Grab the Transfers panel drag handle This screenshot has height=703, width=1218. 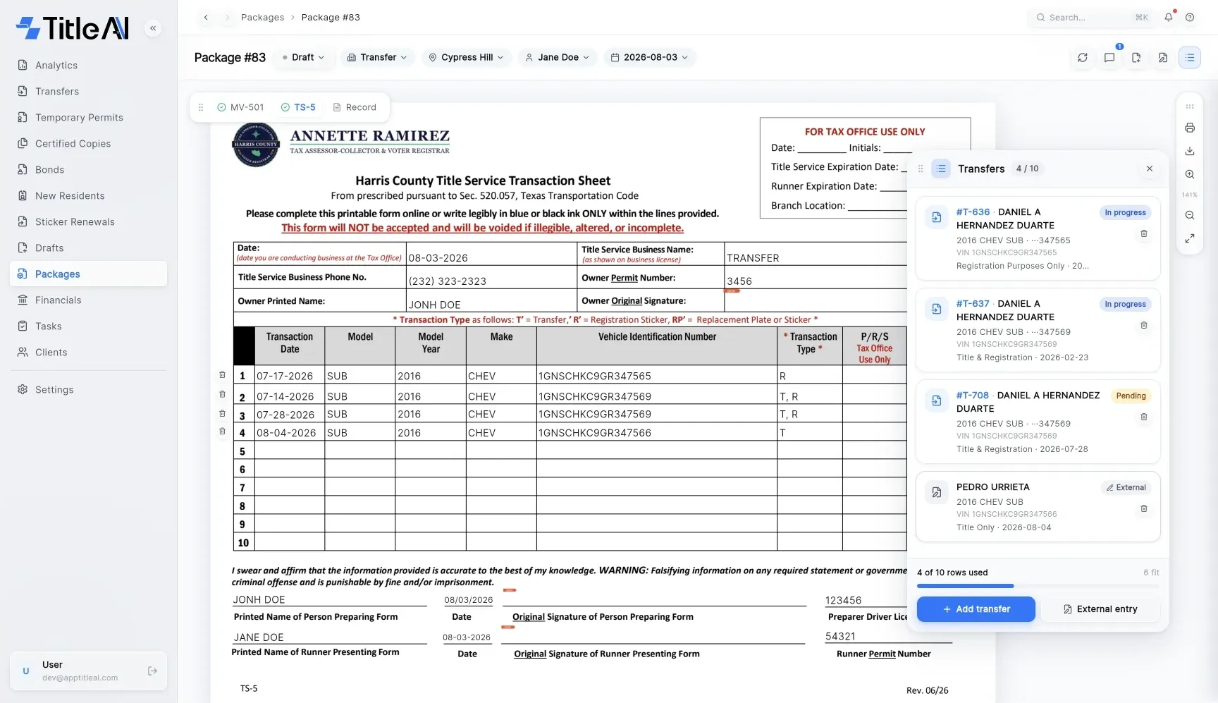coord(920,169)
